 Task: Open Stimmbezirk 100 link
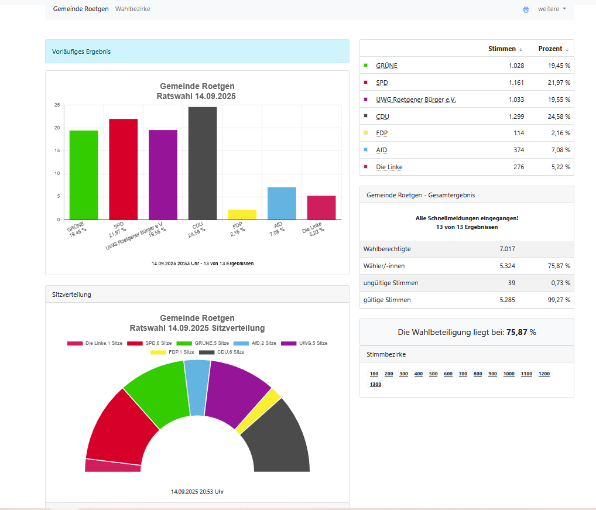click(374, 374)
